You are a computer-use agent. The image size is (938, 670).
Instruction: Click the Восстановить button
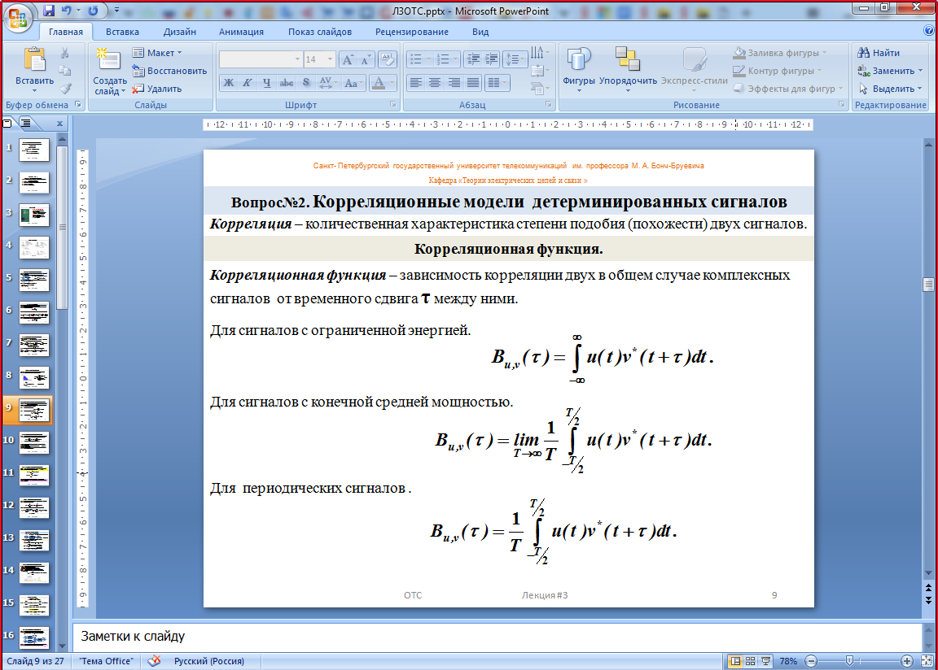coord(170,71)
